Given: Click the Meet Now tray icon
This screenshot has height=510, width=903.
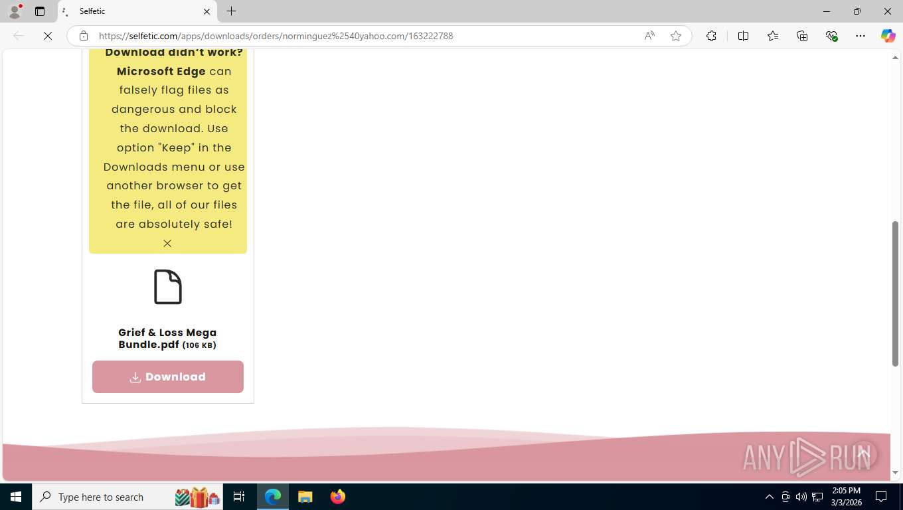Looking at the screenshot, I should coord(785,497).
